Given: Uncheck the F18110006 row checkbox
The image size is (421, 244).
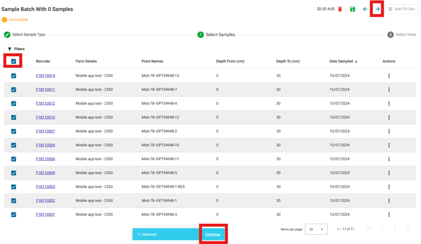Looking at the screenshot, I should (13, 159).
